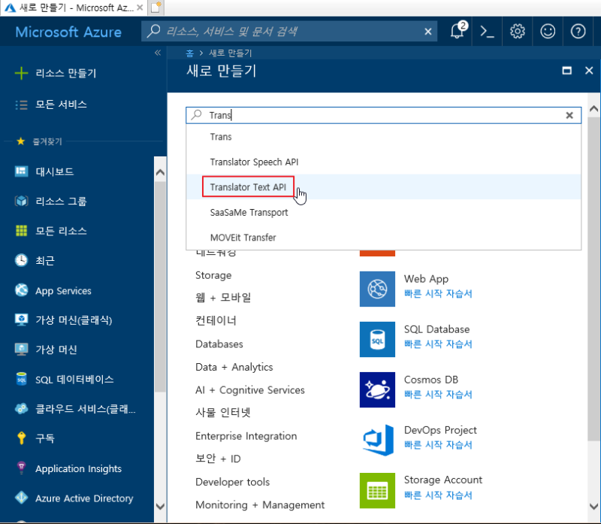
Task: Clear the Trans marketplace search text
Action: [x=569, y=115]
